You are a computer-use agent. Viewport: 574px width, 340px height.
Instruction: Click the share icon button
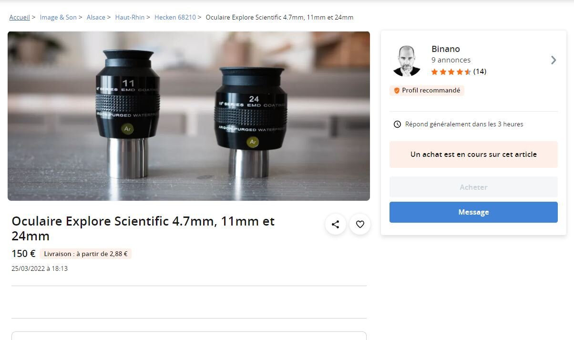tap(336, 224)
